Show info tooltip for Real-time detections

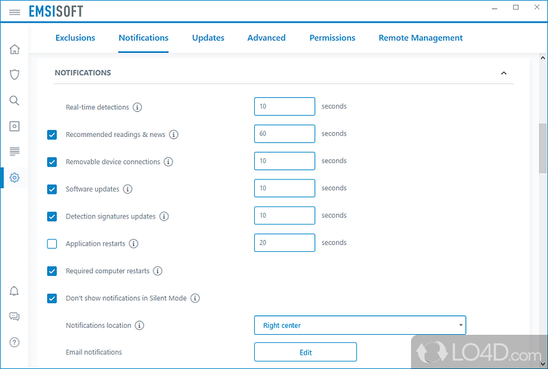point(137,107)
